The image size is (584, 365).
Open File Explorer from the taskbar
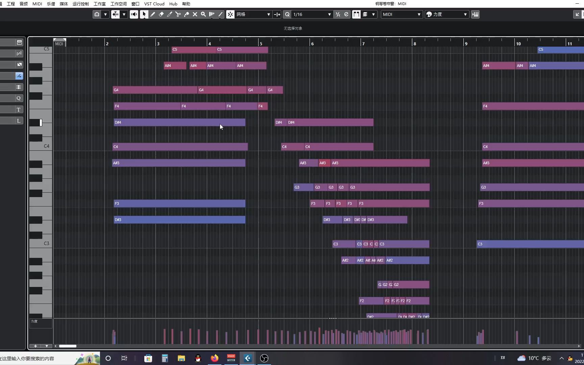(181, 358)
